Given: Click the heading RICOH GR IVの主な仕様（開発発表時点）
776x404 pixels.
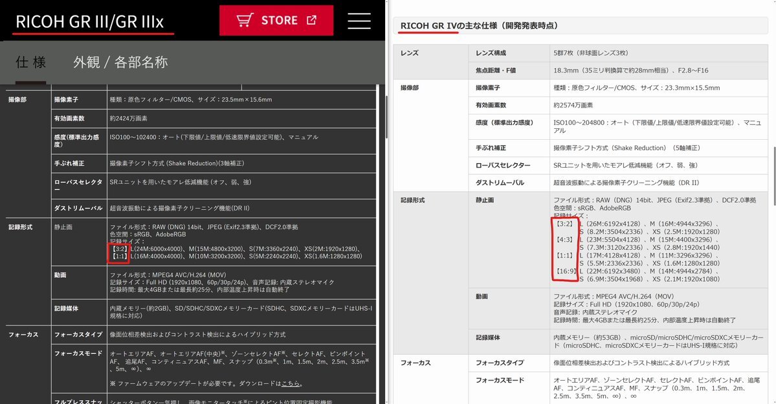Looking at the screenshot, I should (478, 26).
